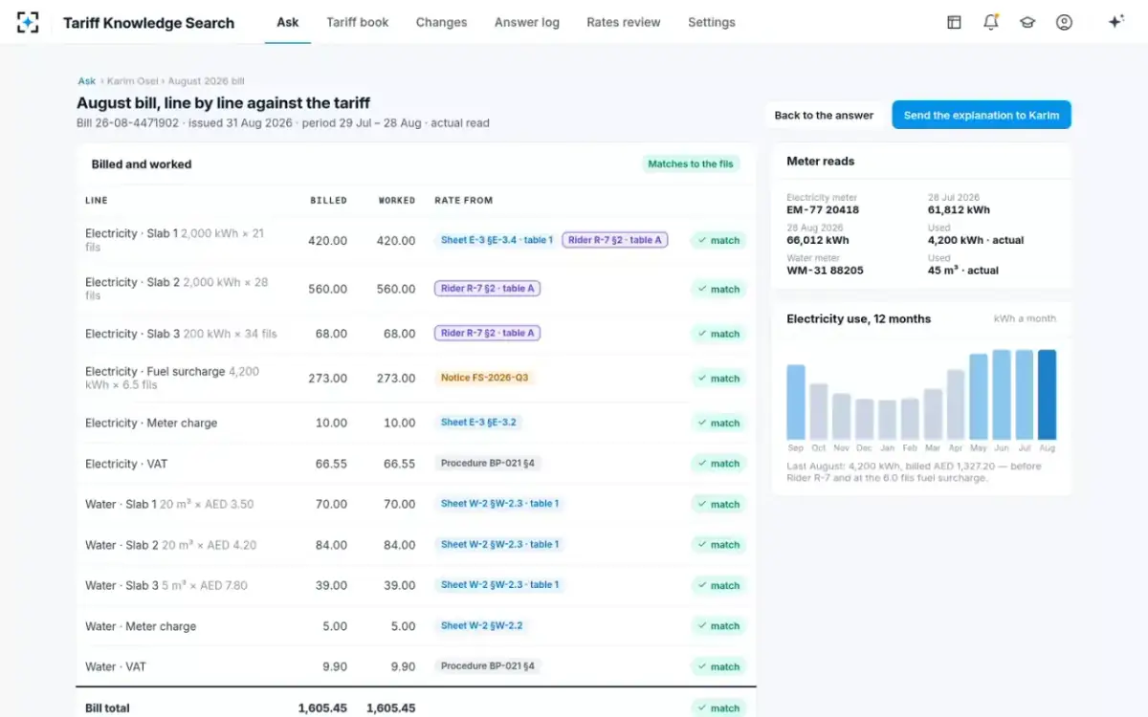
Task: Open Sheet W-2 §W-2.3 chip in Water Slab 1 row
Action: [x=499, y=503]
